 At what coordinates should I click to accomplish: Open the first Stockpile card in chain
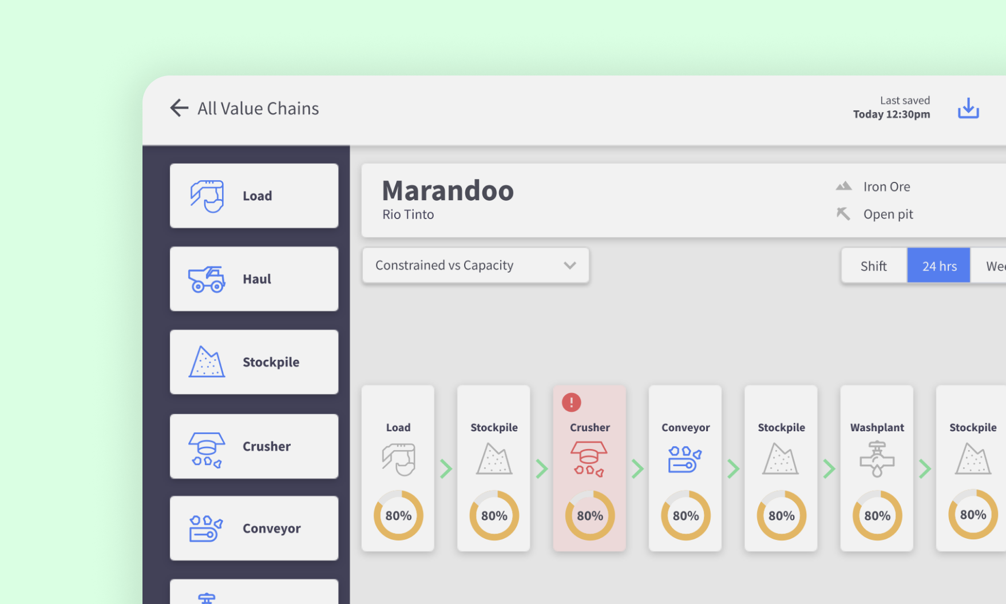[494, 468]
